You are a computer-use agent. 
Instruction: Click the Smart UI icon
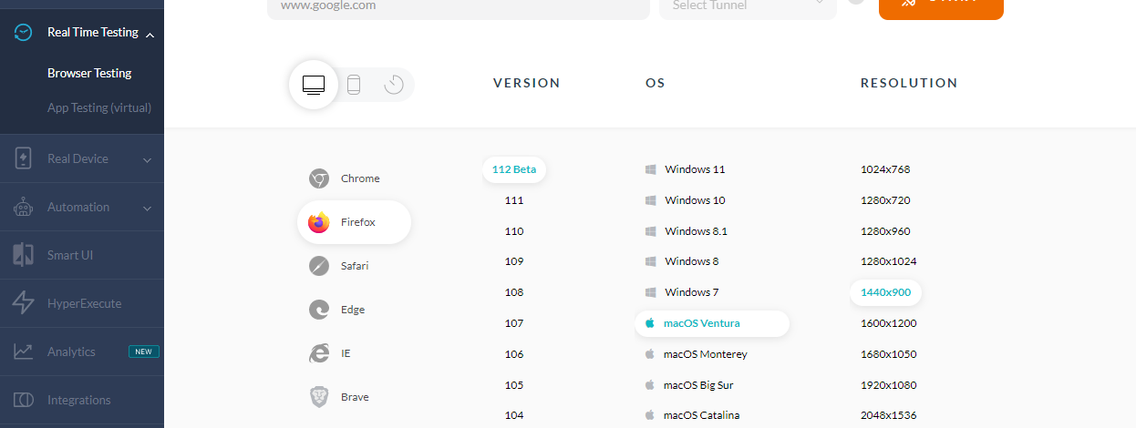(x=24, y=255)
